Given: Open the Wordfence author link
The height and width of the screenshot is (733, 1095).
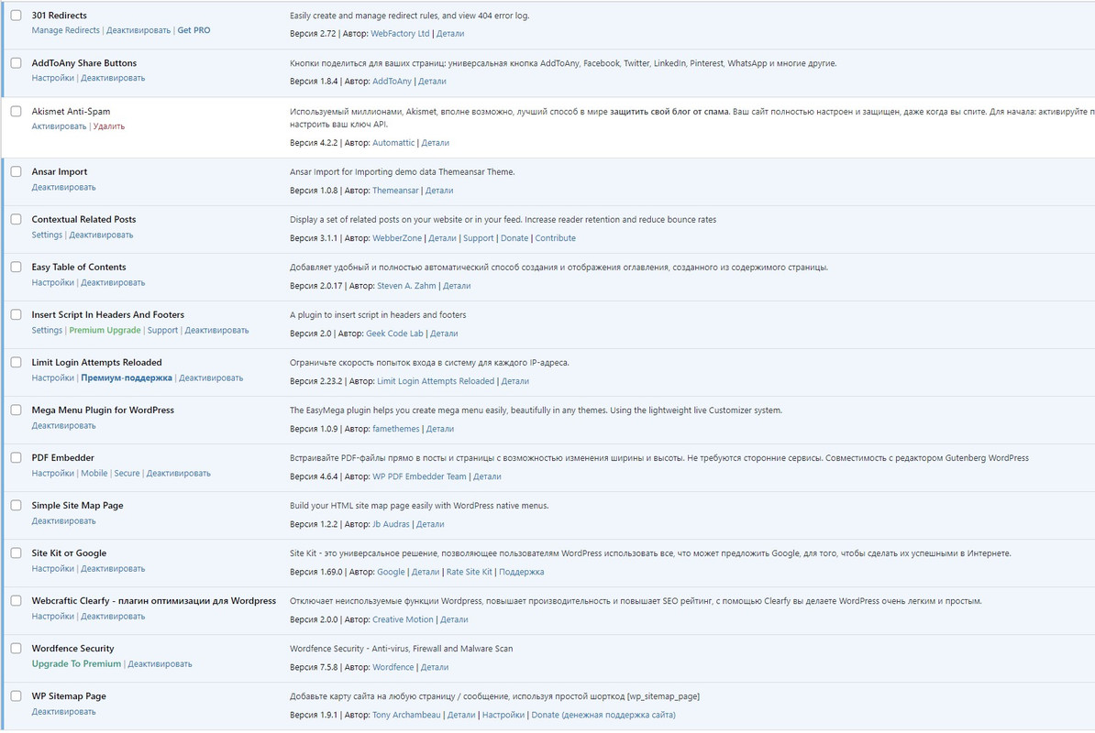Looking at the screenshot, I should (393, 667).
